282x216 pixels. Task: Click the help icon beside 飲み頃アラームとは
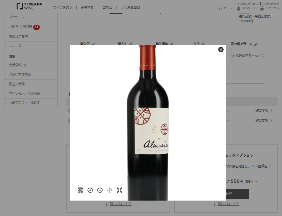[232, 56]
